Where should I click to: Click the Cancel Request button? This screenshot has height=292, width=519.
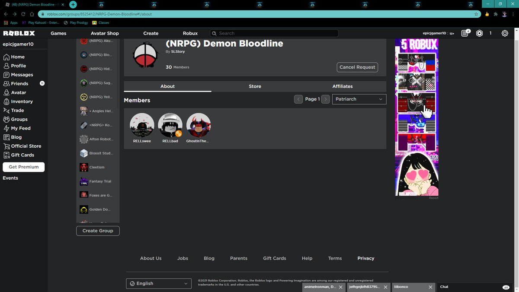coord(357,67)
